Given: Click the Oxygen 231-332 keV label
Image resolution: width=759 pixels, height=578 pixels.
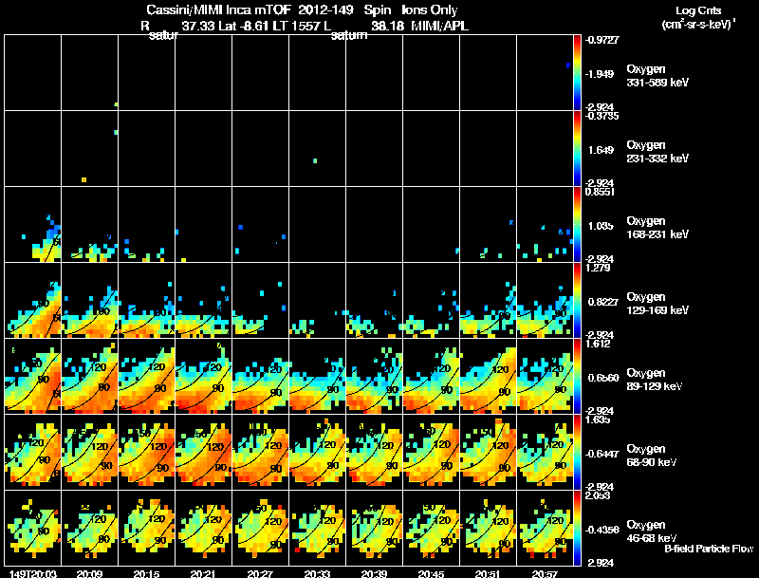Looking at the screenshot, I should pyautogui.click(x=657, y=152).
